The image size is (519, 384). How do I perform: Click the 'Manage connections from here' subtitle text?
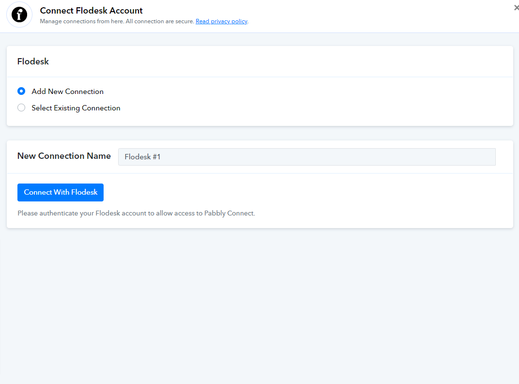[x=117, y=21]
